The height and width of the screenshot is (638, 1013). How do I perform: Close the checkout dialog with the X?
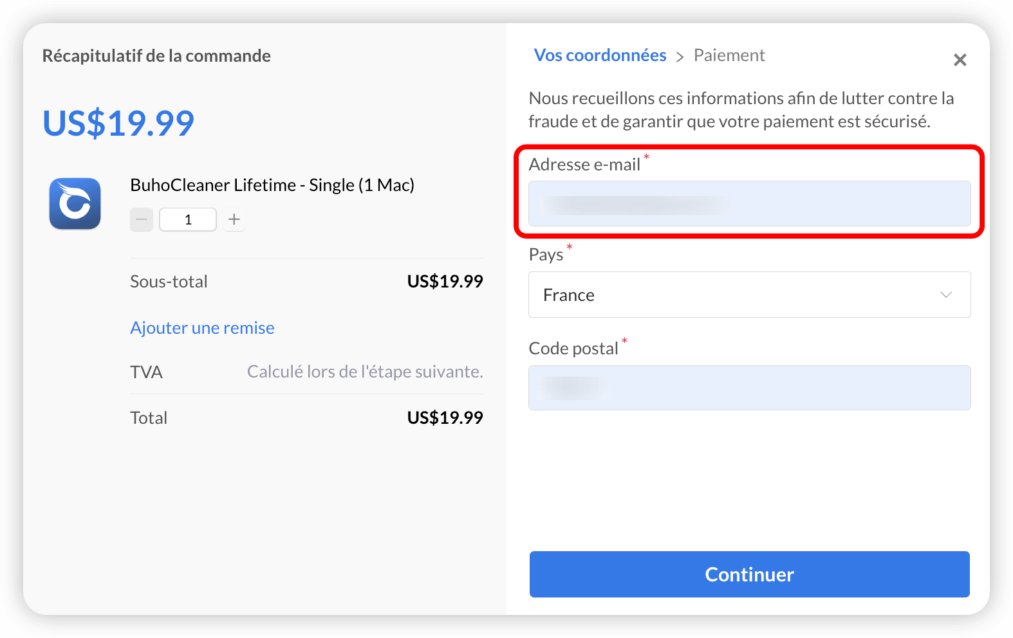[x=960, y=60]
